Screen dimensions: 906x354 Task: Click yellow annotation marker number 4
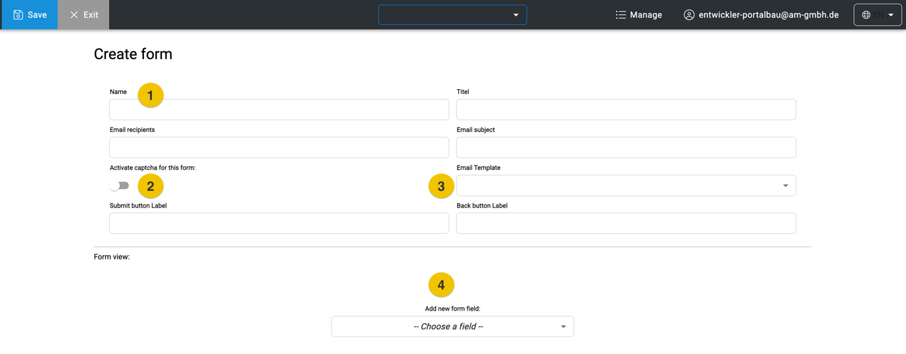pos(441,285)
